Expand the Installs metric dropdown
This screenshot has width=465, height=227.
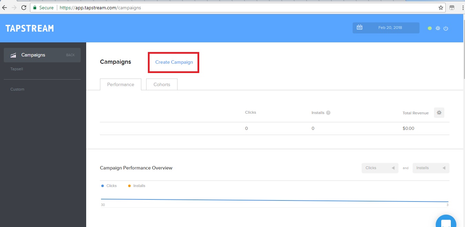click(431, 168)
